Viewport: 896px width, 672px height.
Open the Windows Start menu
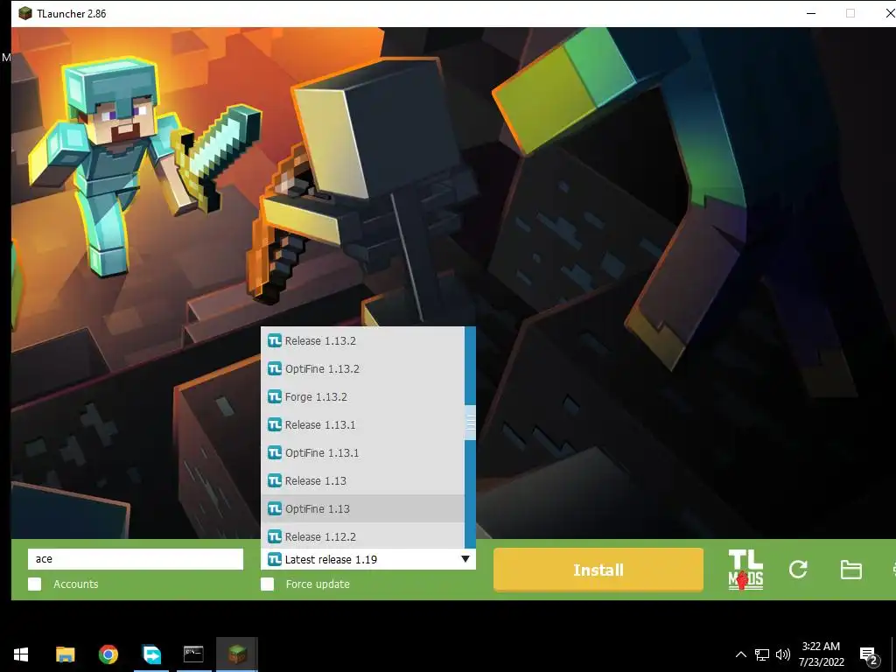(x=21, y=654)
